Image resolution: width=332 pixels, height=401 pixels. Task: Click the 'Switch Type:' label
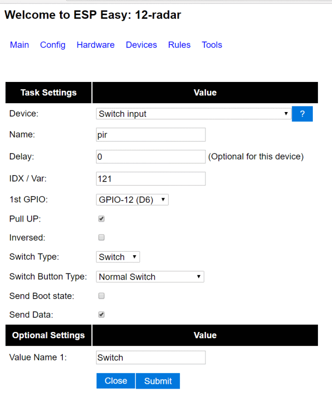click(x=34, y=256)
